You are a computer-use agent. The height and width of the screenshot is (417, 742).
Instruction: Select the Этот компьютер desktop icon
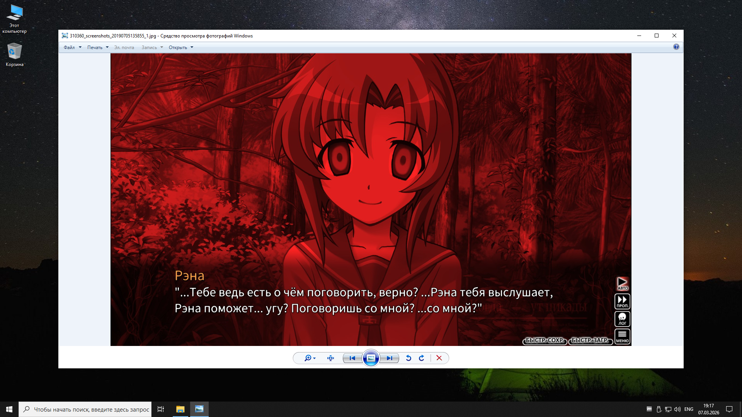[x=15, y=19]
